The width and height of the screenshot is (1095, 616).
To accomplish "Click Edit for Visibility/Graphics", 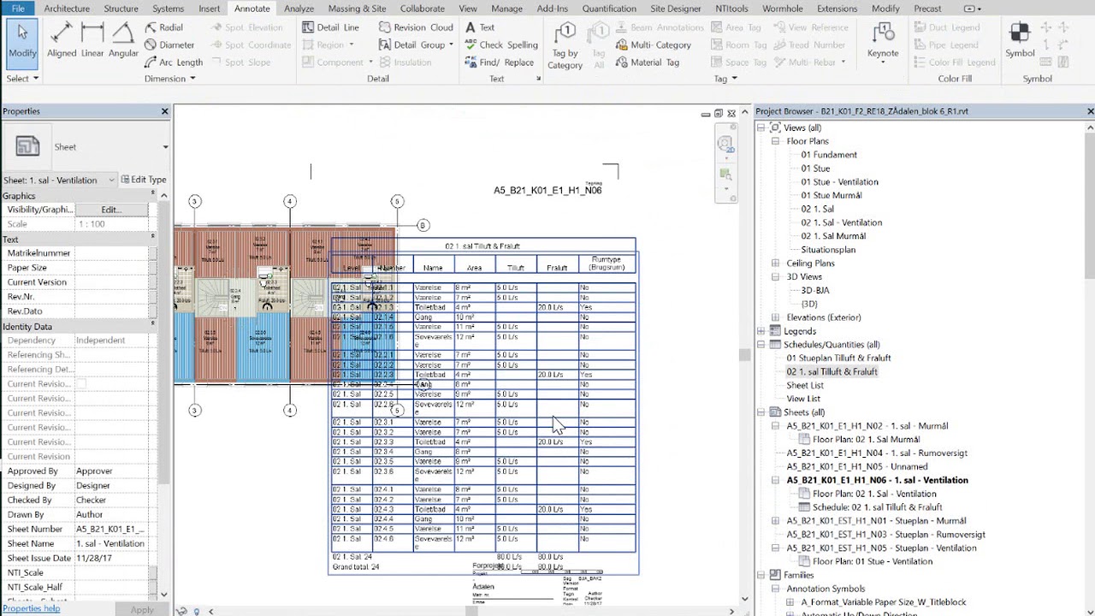I will (x=111, y=210).
